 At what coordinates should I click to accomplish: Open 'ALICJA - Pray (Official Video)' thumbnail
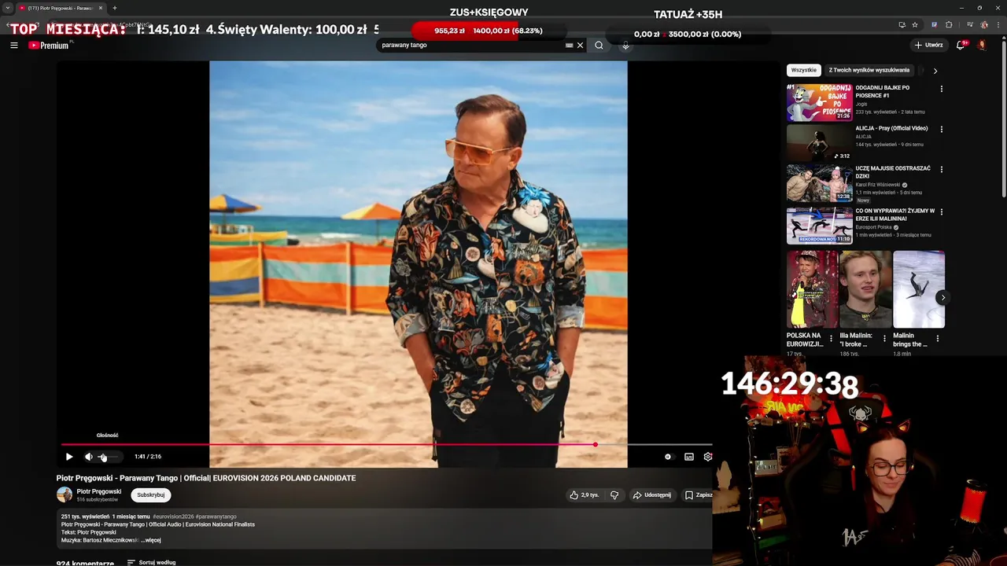click(820, 143)
